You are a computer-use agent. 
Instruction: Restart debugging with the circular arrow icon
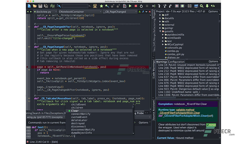tap(141, 6)
